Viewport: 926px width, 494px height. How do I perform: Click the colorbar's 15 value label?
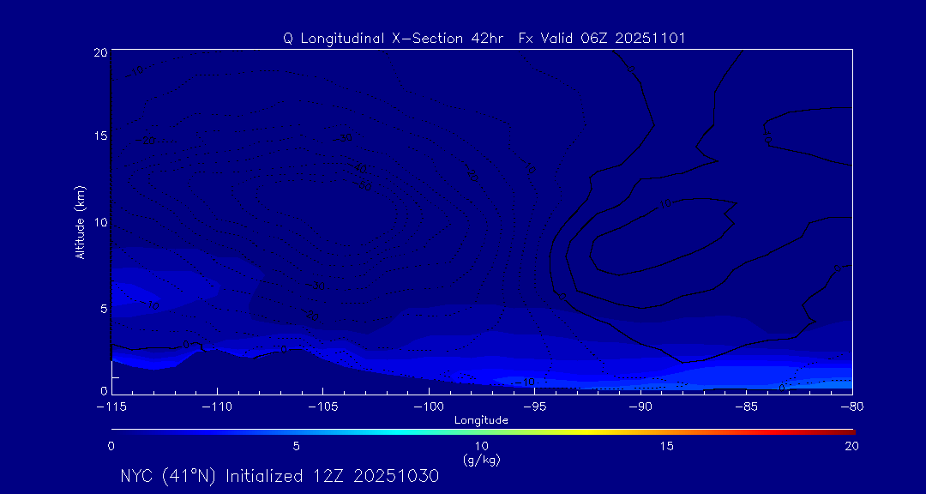pos(667,448)
